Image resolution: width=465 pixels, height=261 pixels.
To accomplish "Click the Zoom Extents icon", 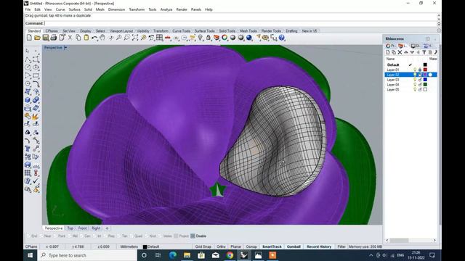I will tap(135, 38).
